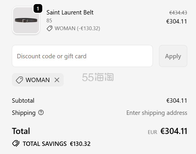Click the WOMAN chip label

tap(38, 80)
